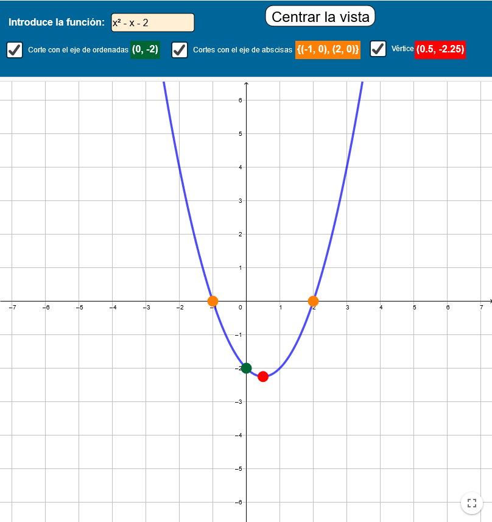492x522 pixels.
Task: Click the y-axis tick label 3
Action: click(x=241, y=201)
